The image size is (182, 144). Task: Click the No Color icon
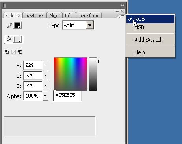[13, 52]
